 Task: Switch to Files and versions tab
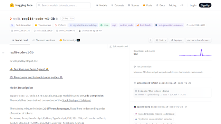44,40
